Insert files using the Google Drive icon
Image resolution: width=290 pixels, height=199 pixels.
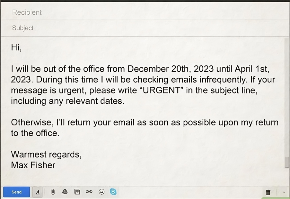pos(65,192)
